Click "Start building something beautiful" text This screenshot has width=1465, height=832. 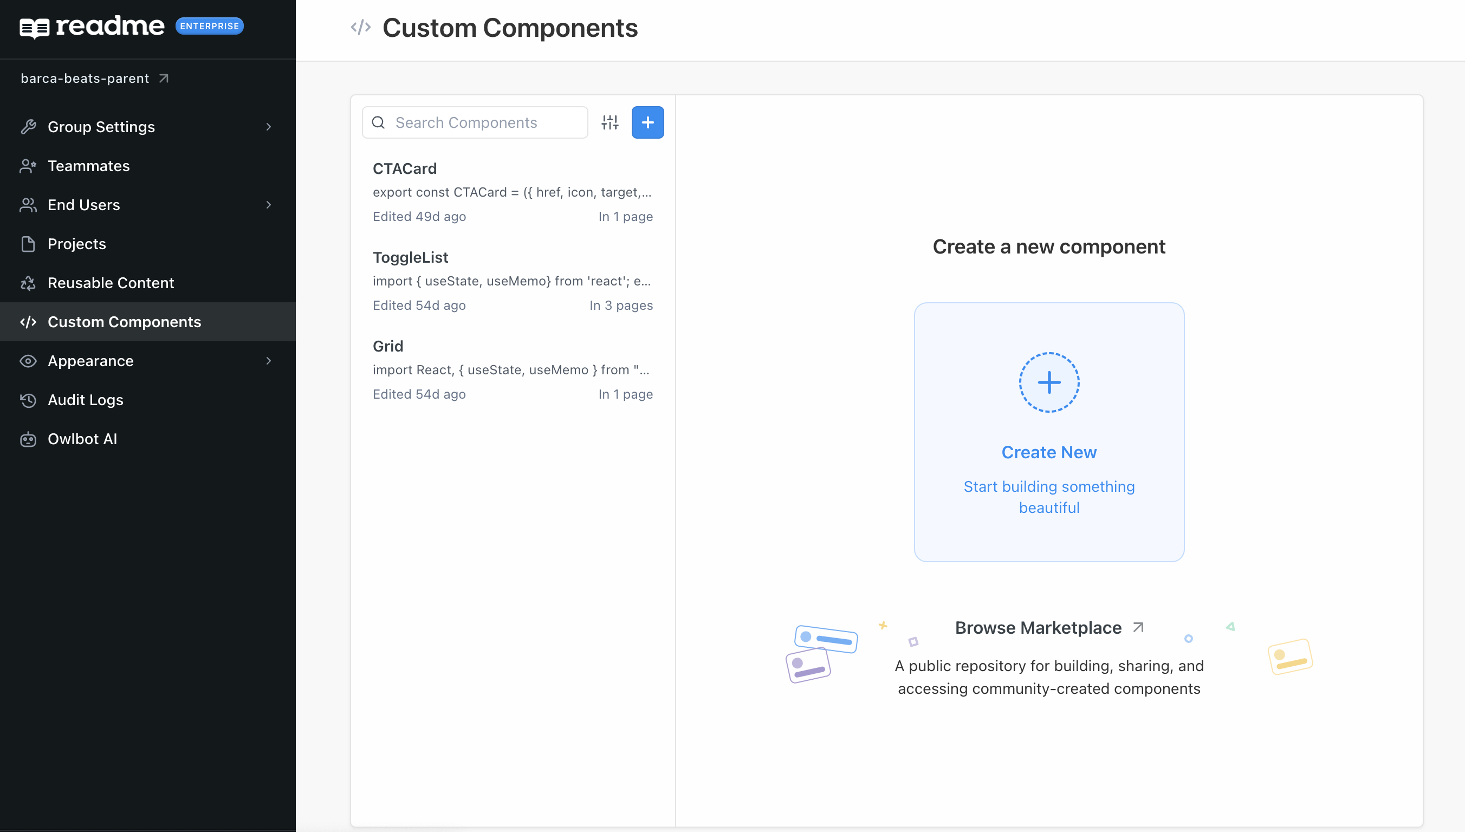(1049, 497)
